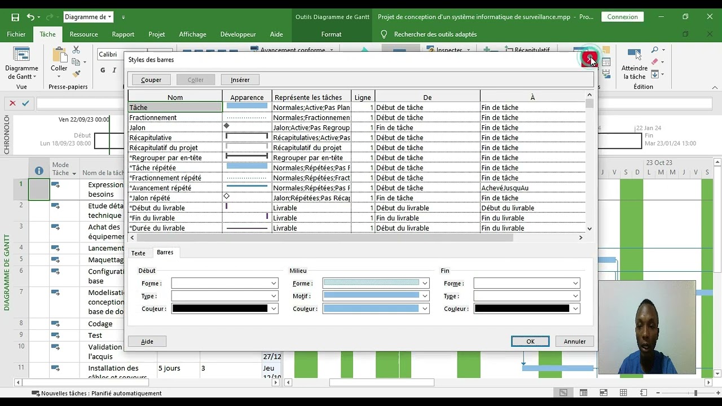The image size is (722, 406).
Task: Open the Fin Type dropdown
Action: [x=526, y=296]
